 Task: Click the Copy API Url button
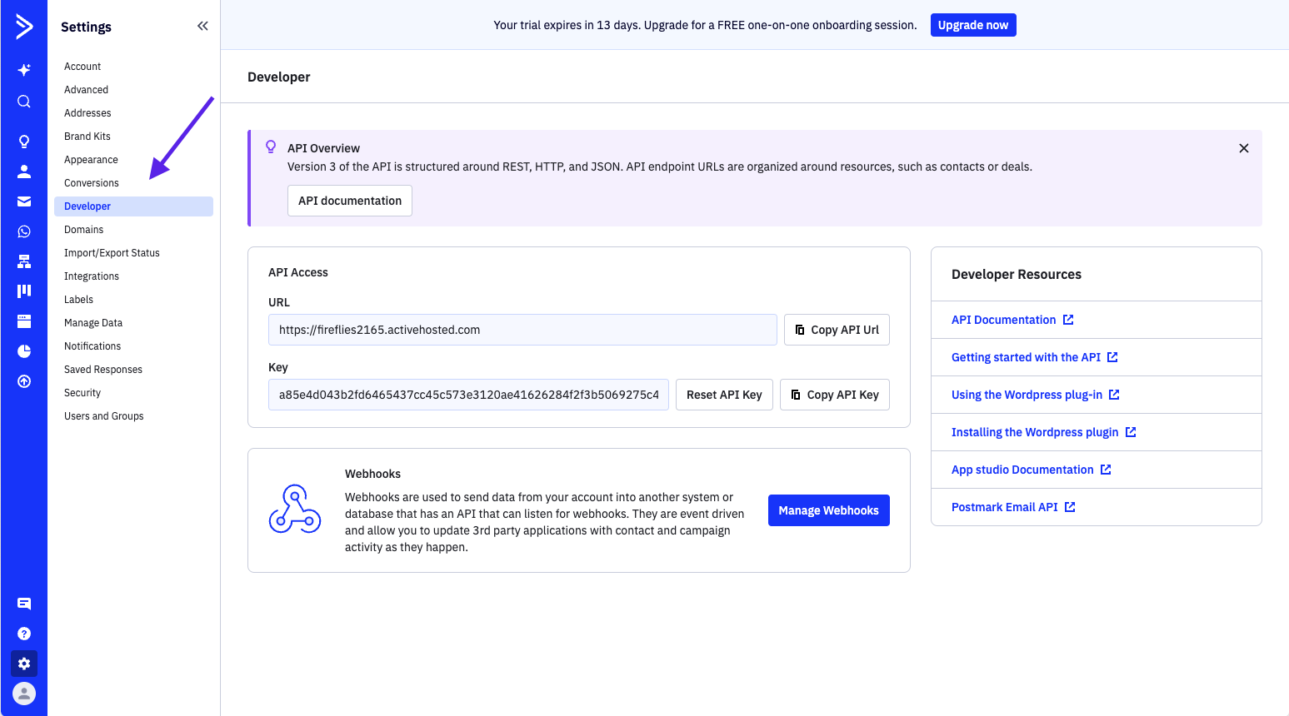tap(837, 330)
